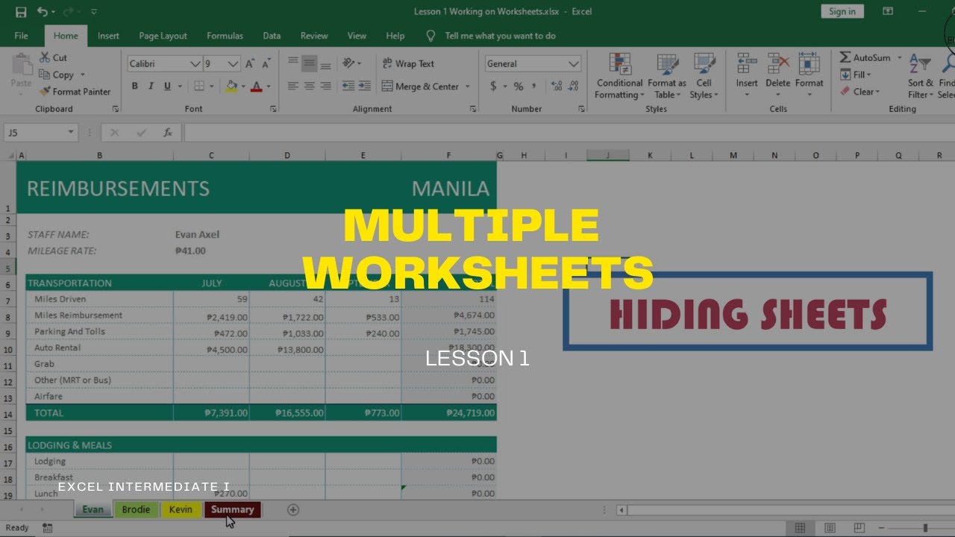
Task: Toggle Align Right
Action: [x=325, y=87]
